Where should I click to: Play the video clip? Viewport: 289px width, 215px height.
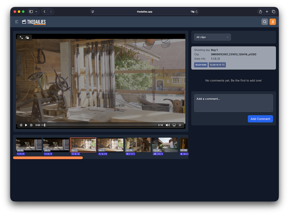tap(26, 125)
